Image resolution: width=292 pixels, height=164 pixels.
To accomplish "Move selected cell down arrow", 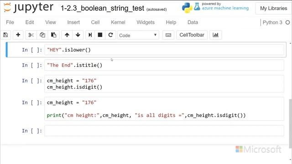I will pyautogui.click(x=78, y=35).
